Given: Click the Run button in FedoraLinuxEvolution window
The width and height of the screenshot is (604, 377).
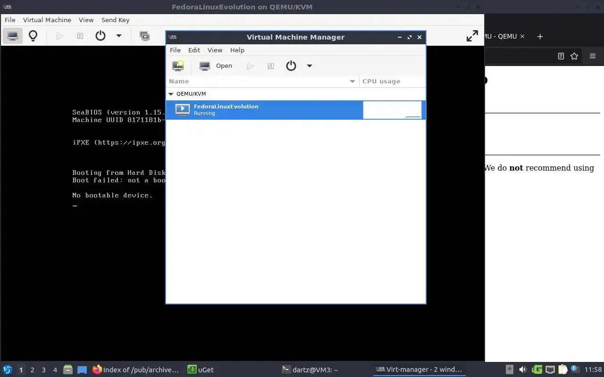Looking at the screenshot, I should 59,36.
